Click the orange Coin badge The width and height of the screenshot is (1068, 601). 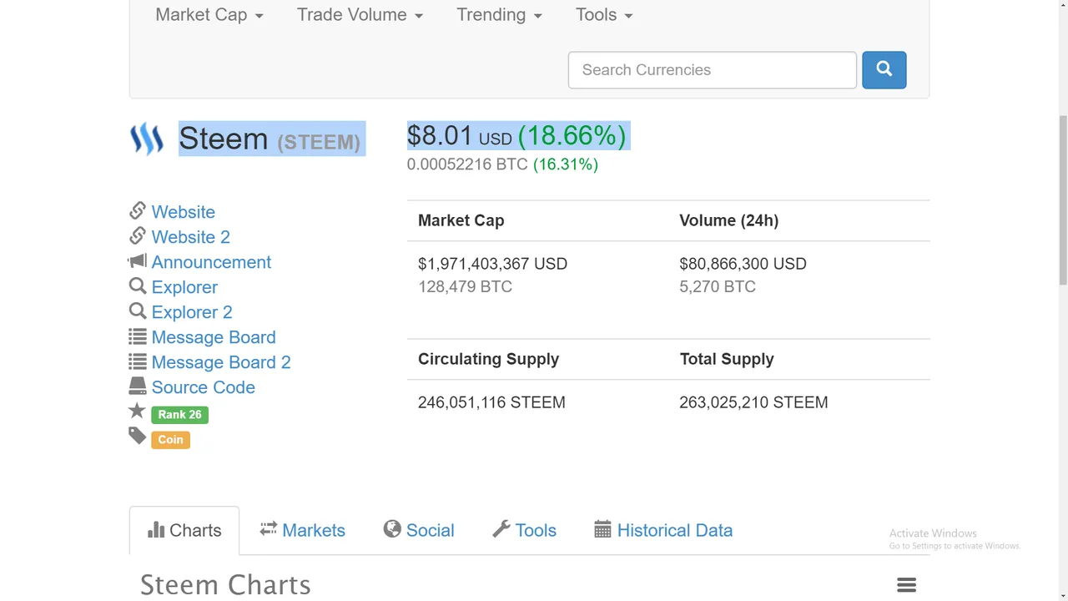(170, 440)
